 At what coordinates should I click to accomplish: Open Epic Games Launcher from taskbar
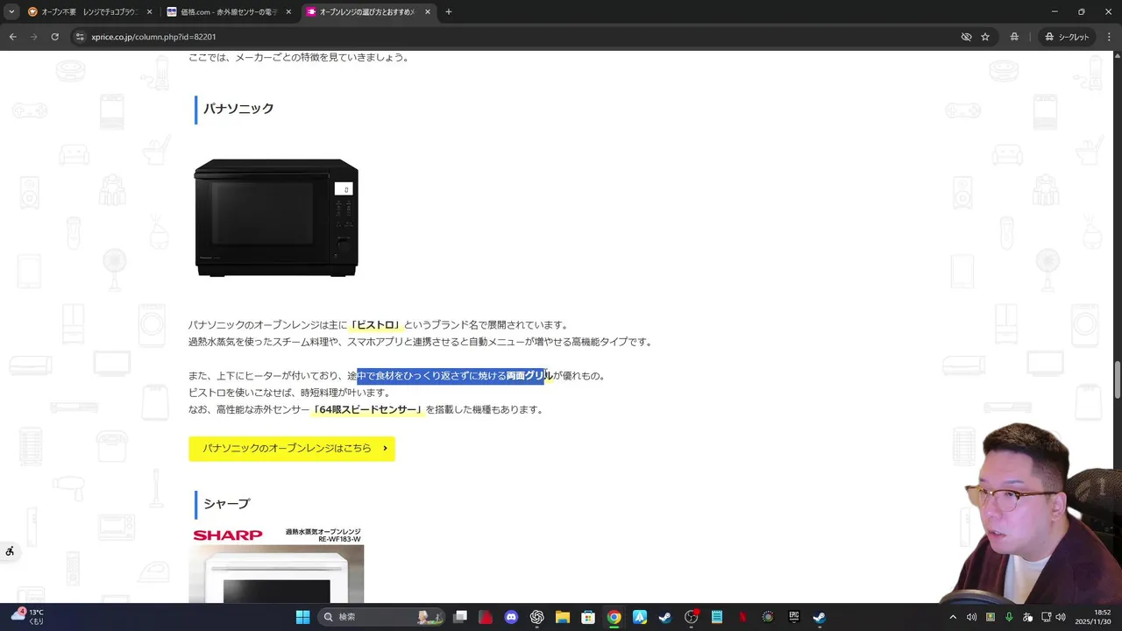tap(793, 617)
